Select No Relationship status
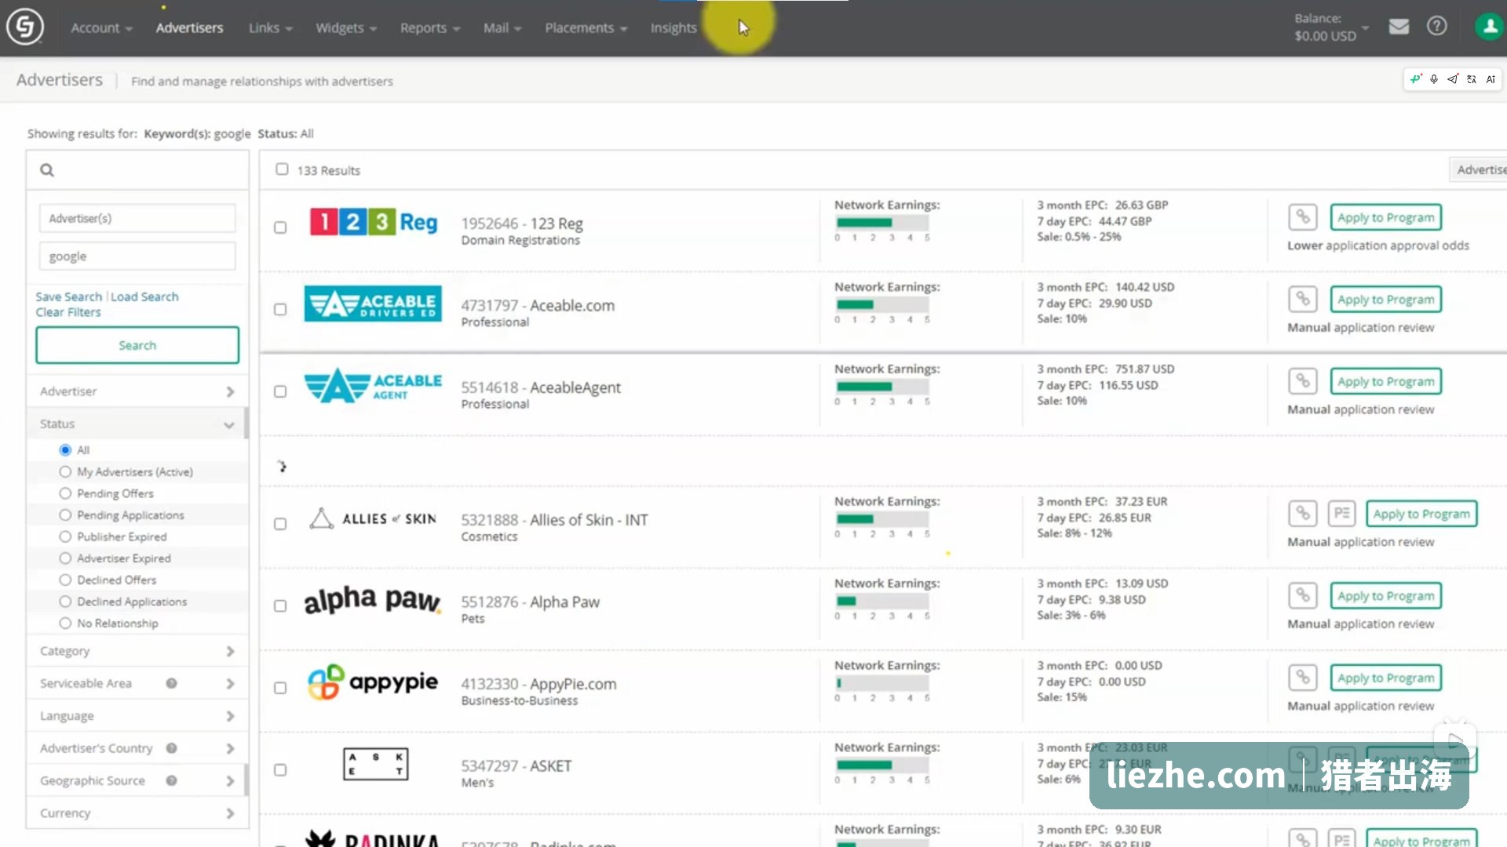Image resolution: width=1507 pixels, height=847 pixels. point(65,623)
